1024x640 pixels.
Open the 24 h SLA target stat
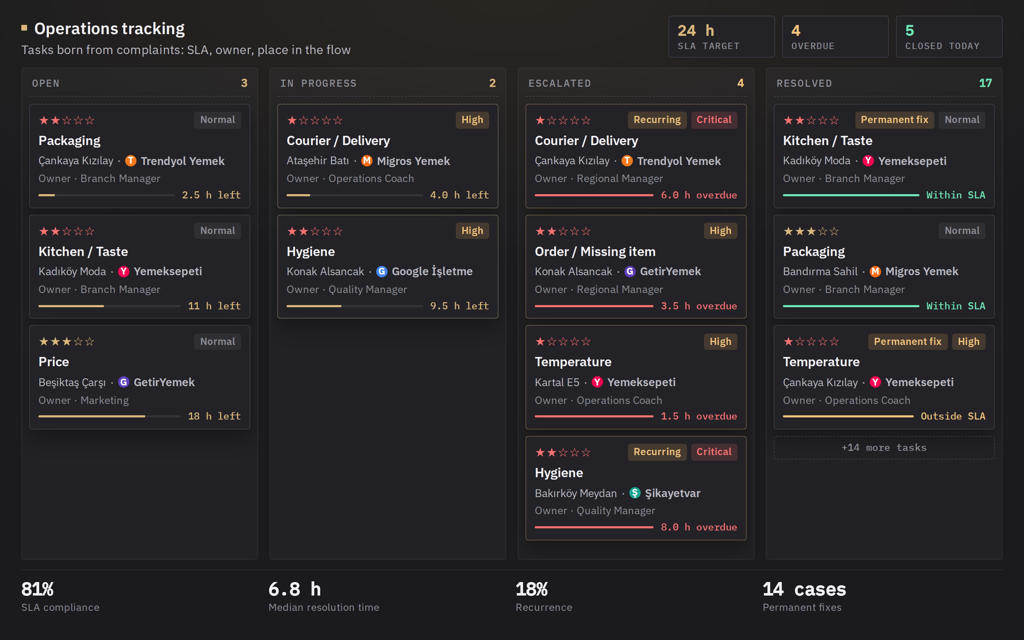[721, 37]
